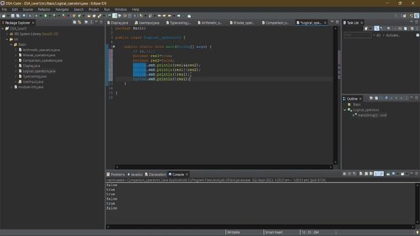Screen dimensions: 420x236
Task: Expand the JRE System Library node
Action: coord(7,34)
